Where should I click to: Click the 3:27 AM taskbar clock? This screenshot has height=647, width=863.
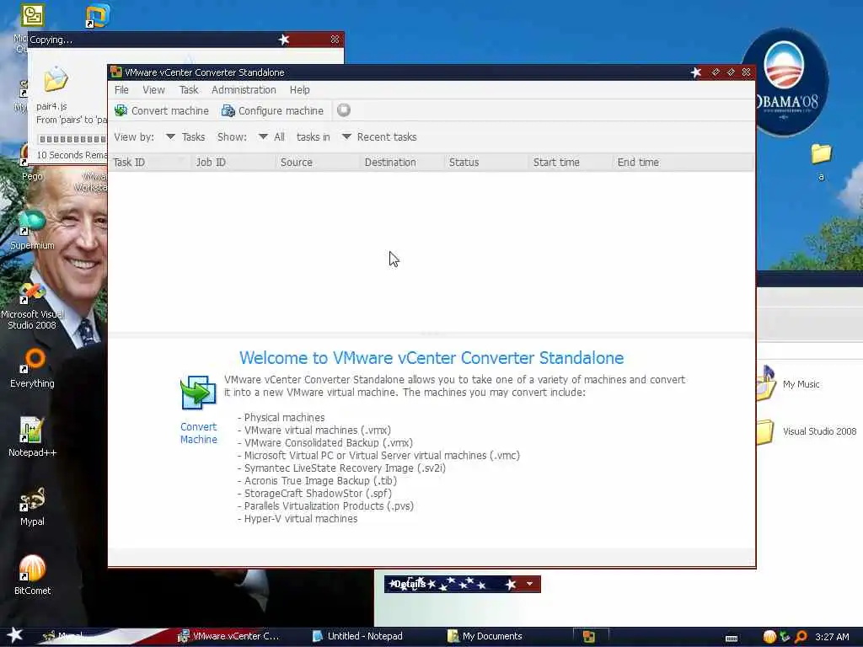(x=832, y=637)
